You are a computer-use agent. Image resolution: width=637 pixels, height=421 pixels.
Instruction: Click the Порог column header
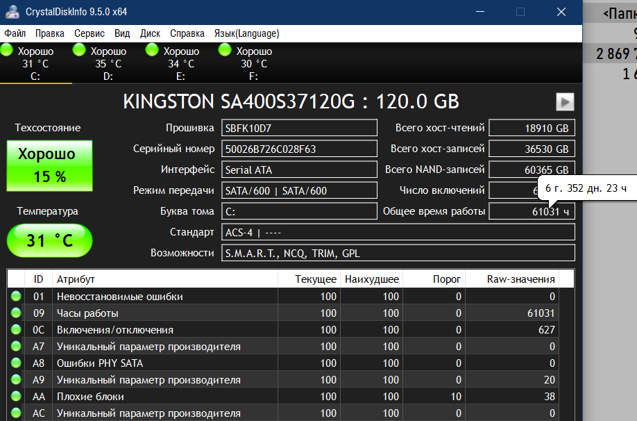[434, 279]
